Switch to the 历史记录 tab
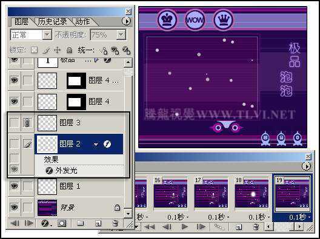This screenshot has height=239, width=320. pyautogui.click(x=53, y=22)
